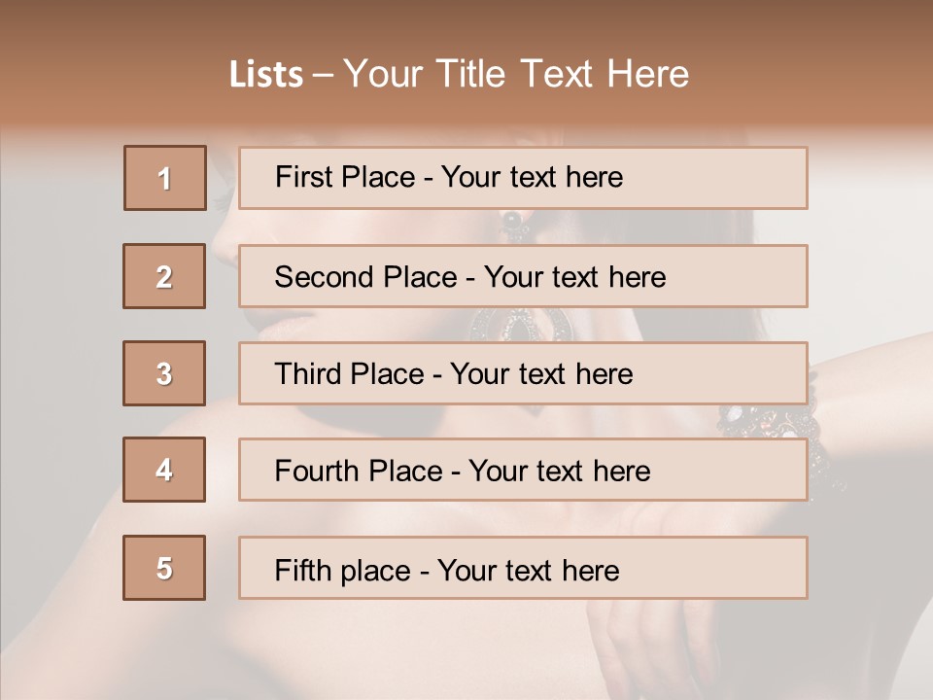Select the Second Place text row
The width and height of the screenshot is (933, 700).
[523, 276]
